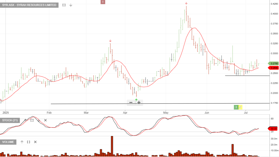Click the red sell arrow above May peak

pos(186,3)
